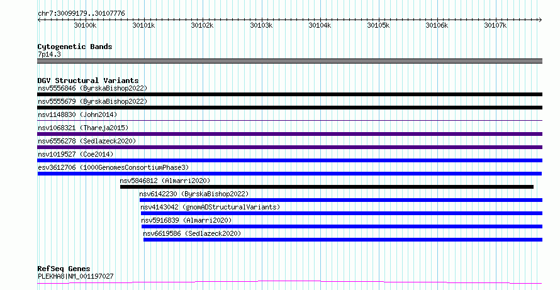Click the chr7:30099179..30107776 coordinate label
The image size is (560, 290).
pyautogui.click(x=81, y=14)
